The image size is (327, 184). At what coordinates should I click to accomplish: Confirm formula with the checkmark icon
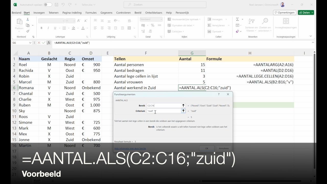pyautogui.click(x=44, y=43)
